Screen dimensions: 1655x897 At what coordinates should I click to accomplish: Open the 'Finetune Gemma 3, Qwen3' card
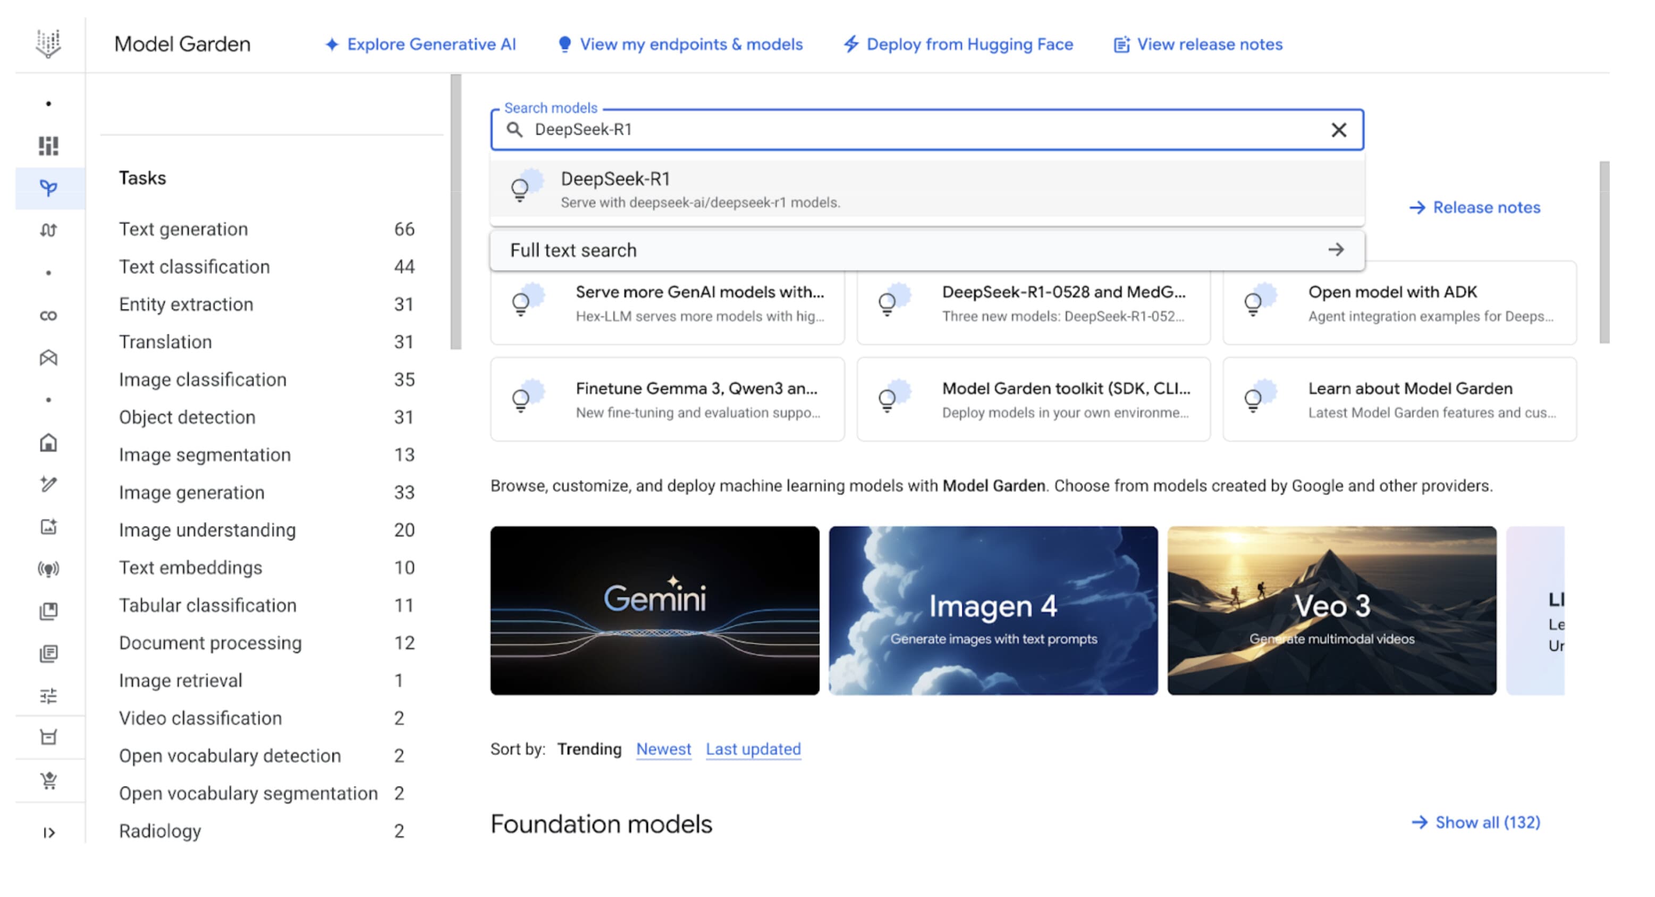667,400
